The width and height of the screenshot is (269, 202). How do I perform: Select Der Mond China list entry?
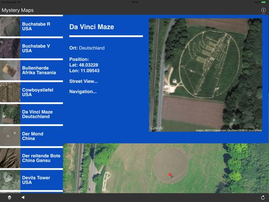[x=31, y=136]
